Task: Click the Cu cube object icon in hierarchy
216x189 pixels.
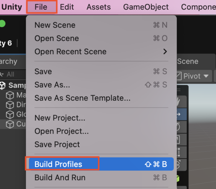Action: click(x=10, y=124)
